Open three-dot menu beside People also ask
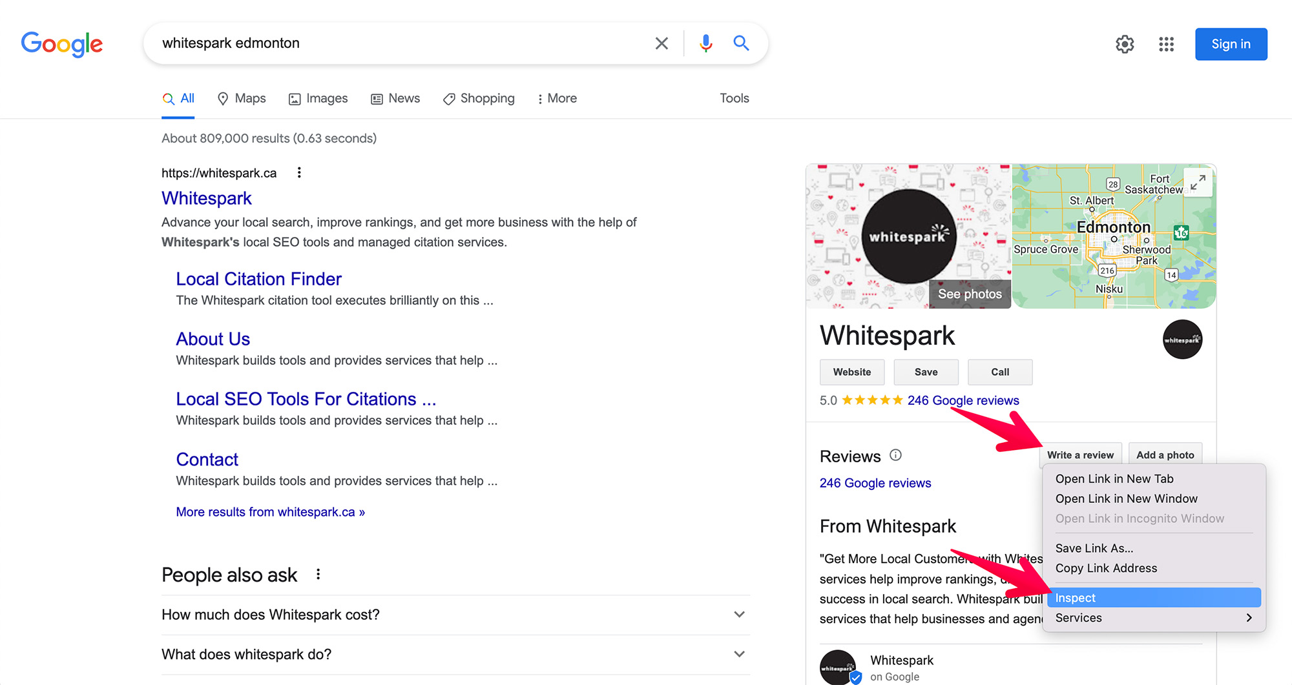 pyautogui.click(x=318, y=575)
